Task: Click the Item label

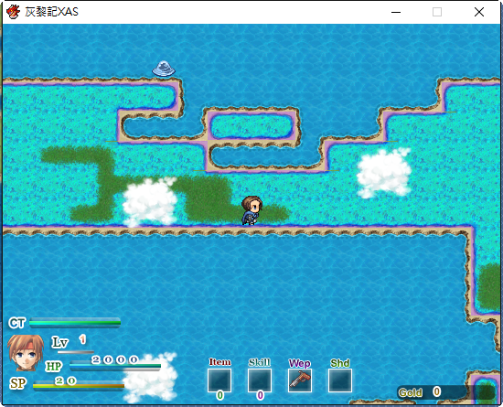Action: 219,362
